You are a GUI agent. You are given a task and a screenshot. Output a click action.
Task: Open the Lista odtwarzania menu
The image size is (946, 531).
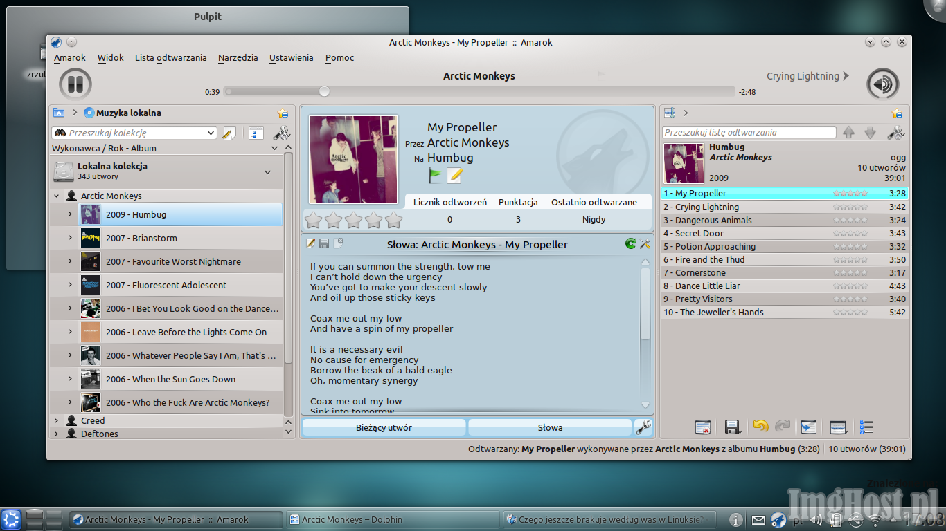pos(171,58)
